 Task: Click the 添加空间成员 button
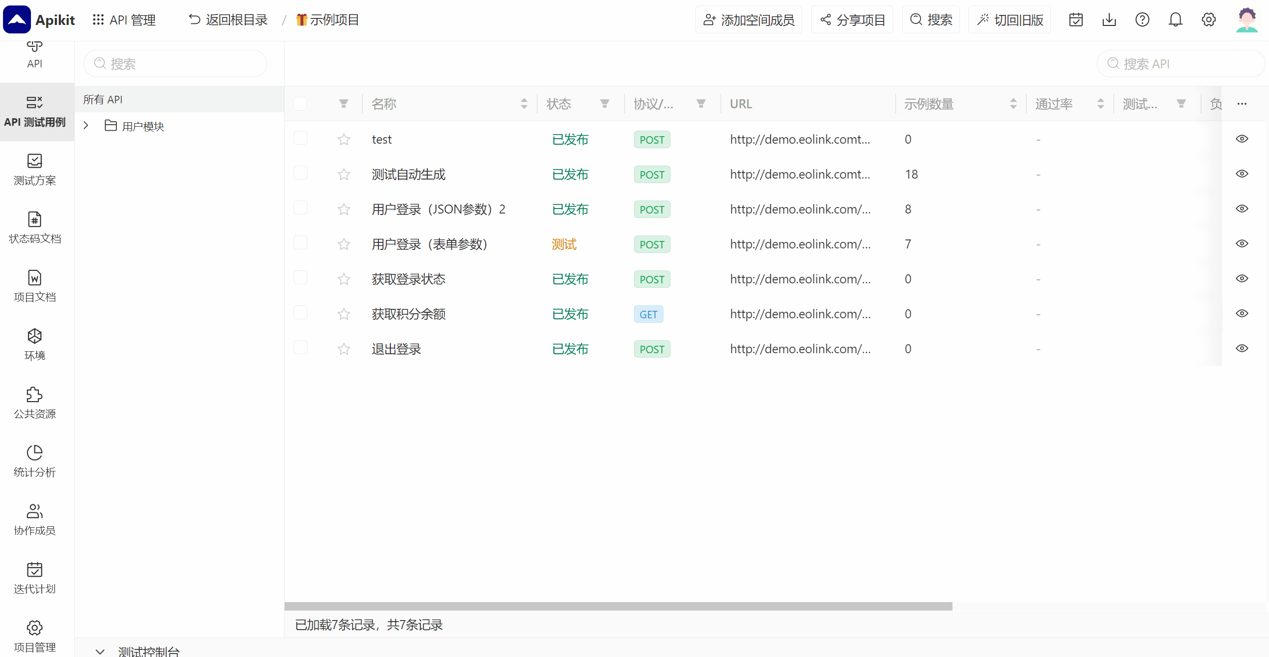[748, 19]
